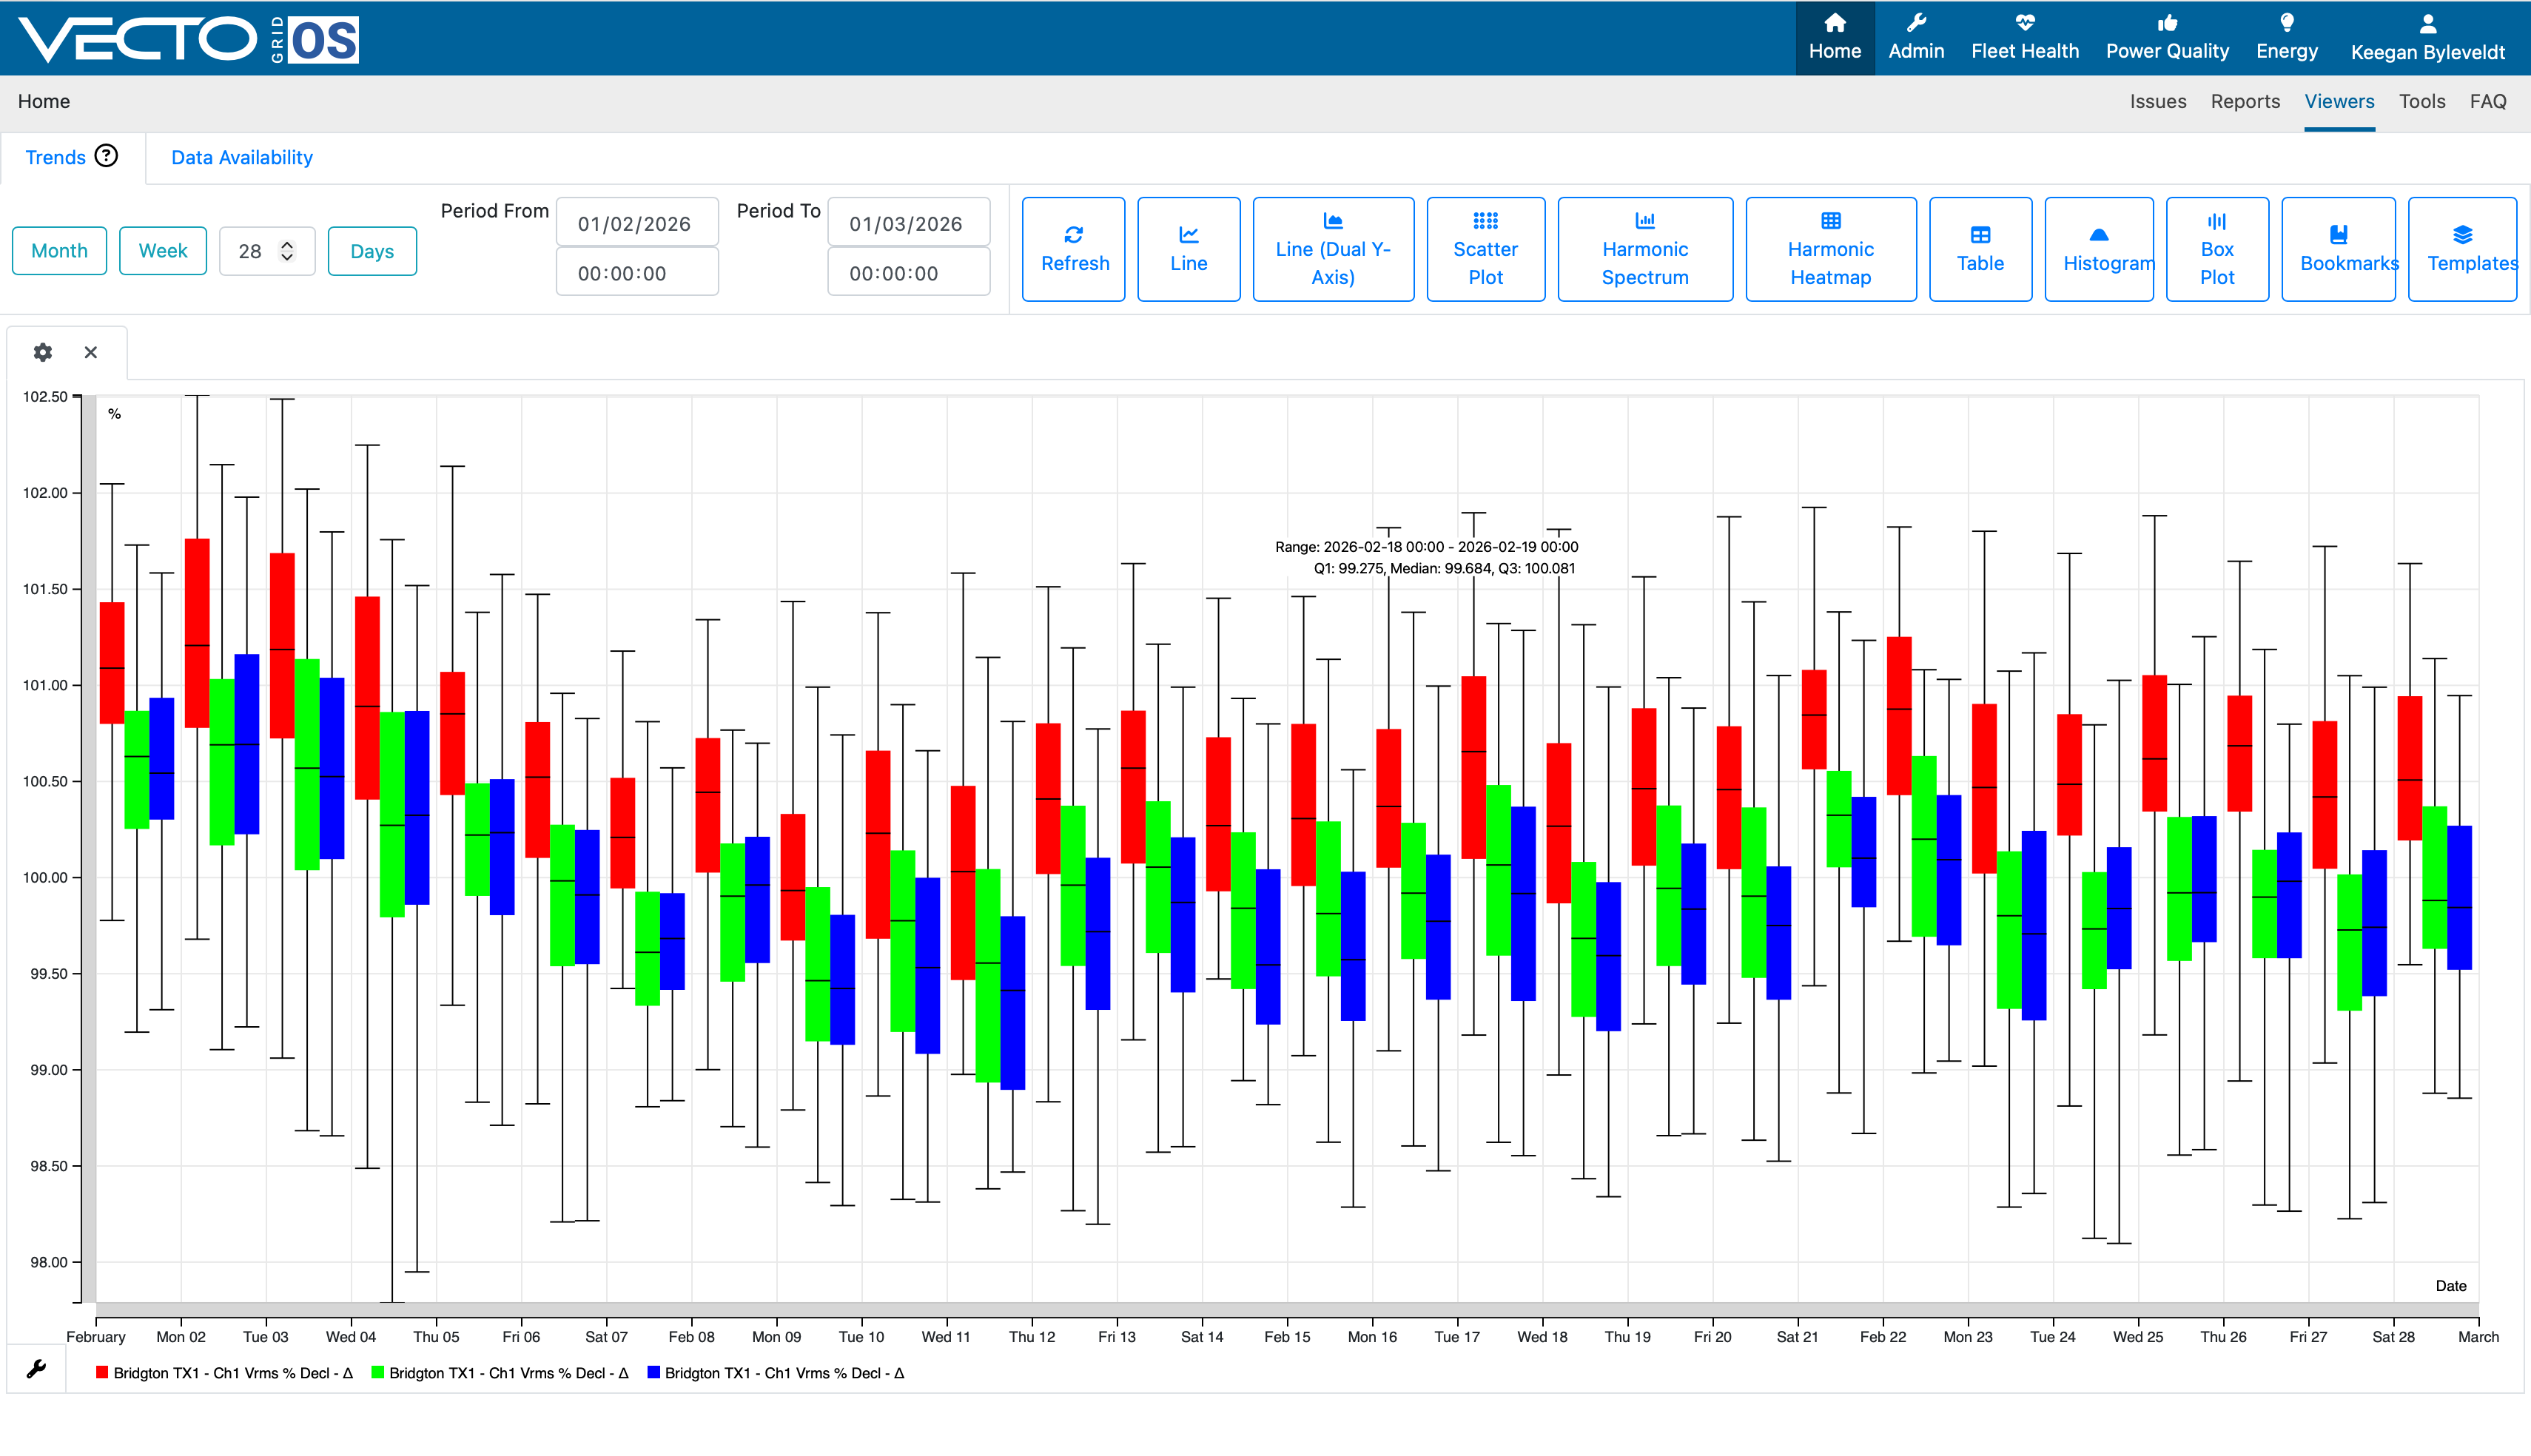Open the Home nav icon

(1834, 37)
